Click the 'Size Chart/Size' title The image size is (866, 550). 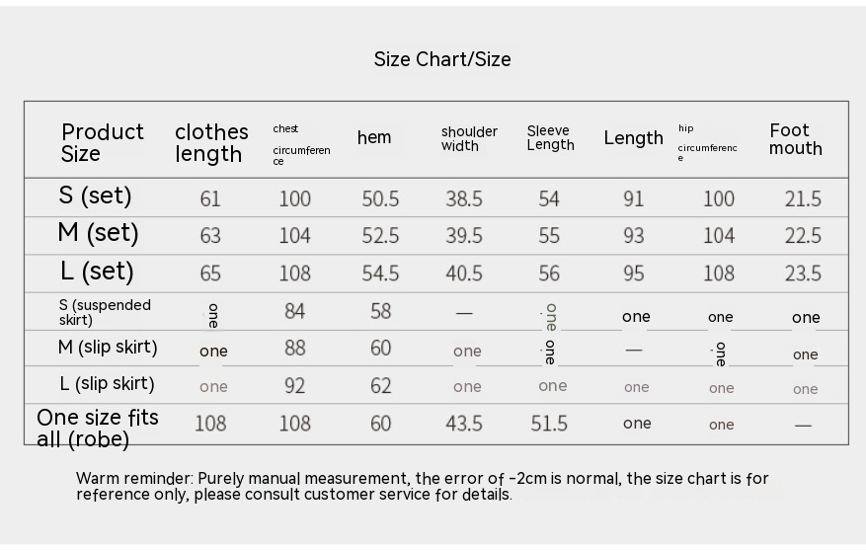pos(442,59)
